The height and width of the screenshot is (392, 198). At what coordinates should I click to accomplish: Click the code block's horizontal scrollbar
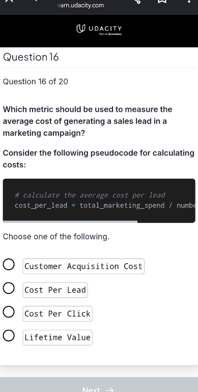pos(70,222)
